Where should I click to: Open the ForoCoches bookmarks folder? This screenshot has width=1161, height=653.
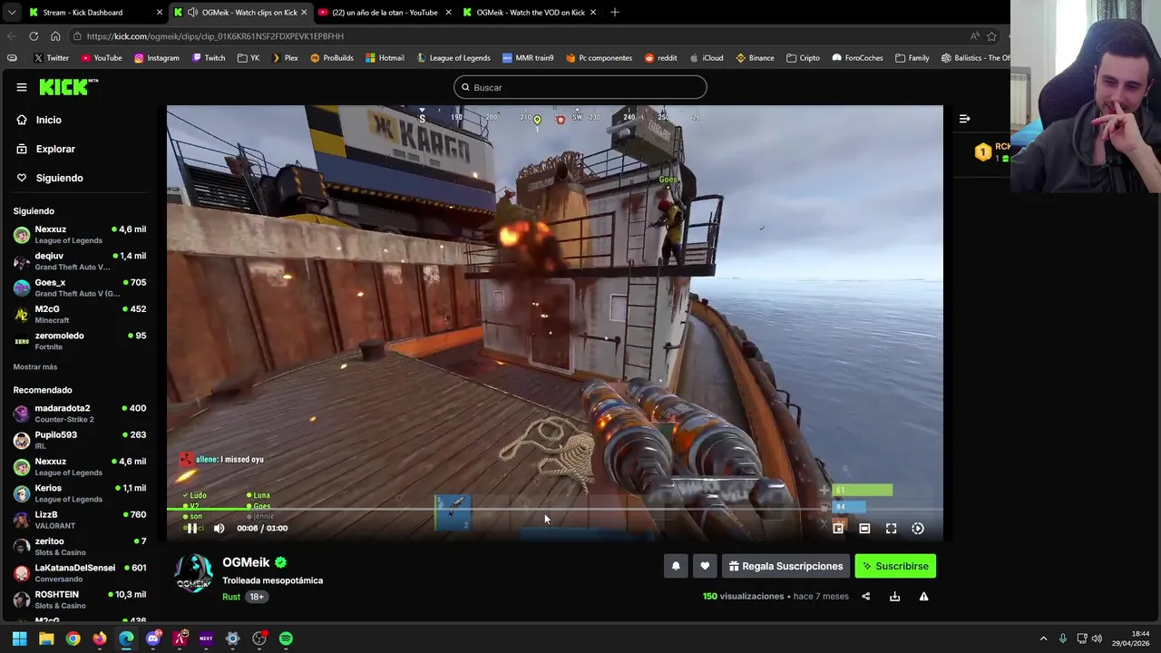point(856,58)
